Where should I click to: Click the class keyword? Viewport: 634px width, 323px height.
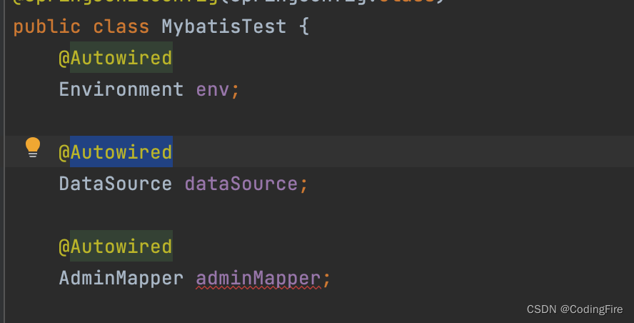coord(121,27)
